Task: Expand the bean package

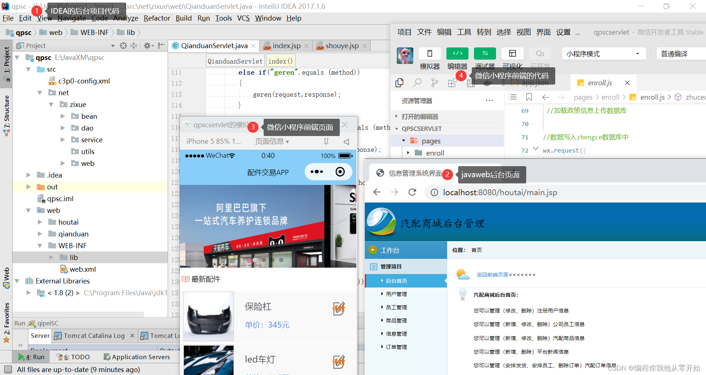Action: click(63, 117)
